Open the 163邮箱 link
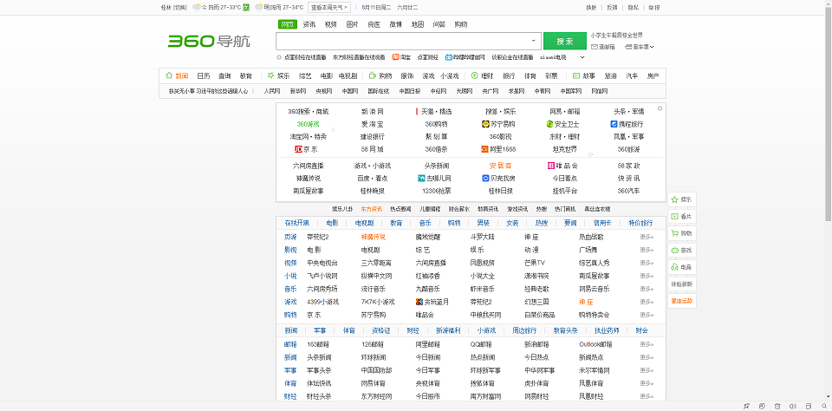832x411 pixels. tap(318, 344)
